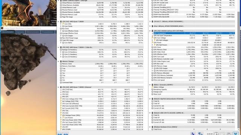
Task: Collapse the Killer Wi-Fi 6 network group
Action: point(150,113)
